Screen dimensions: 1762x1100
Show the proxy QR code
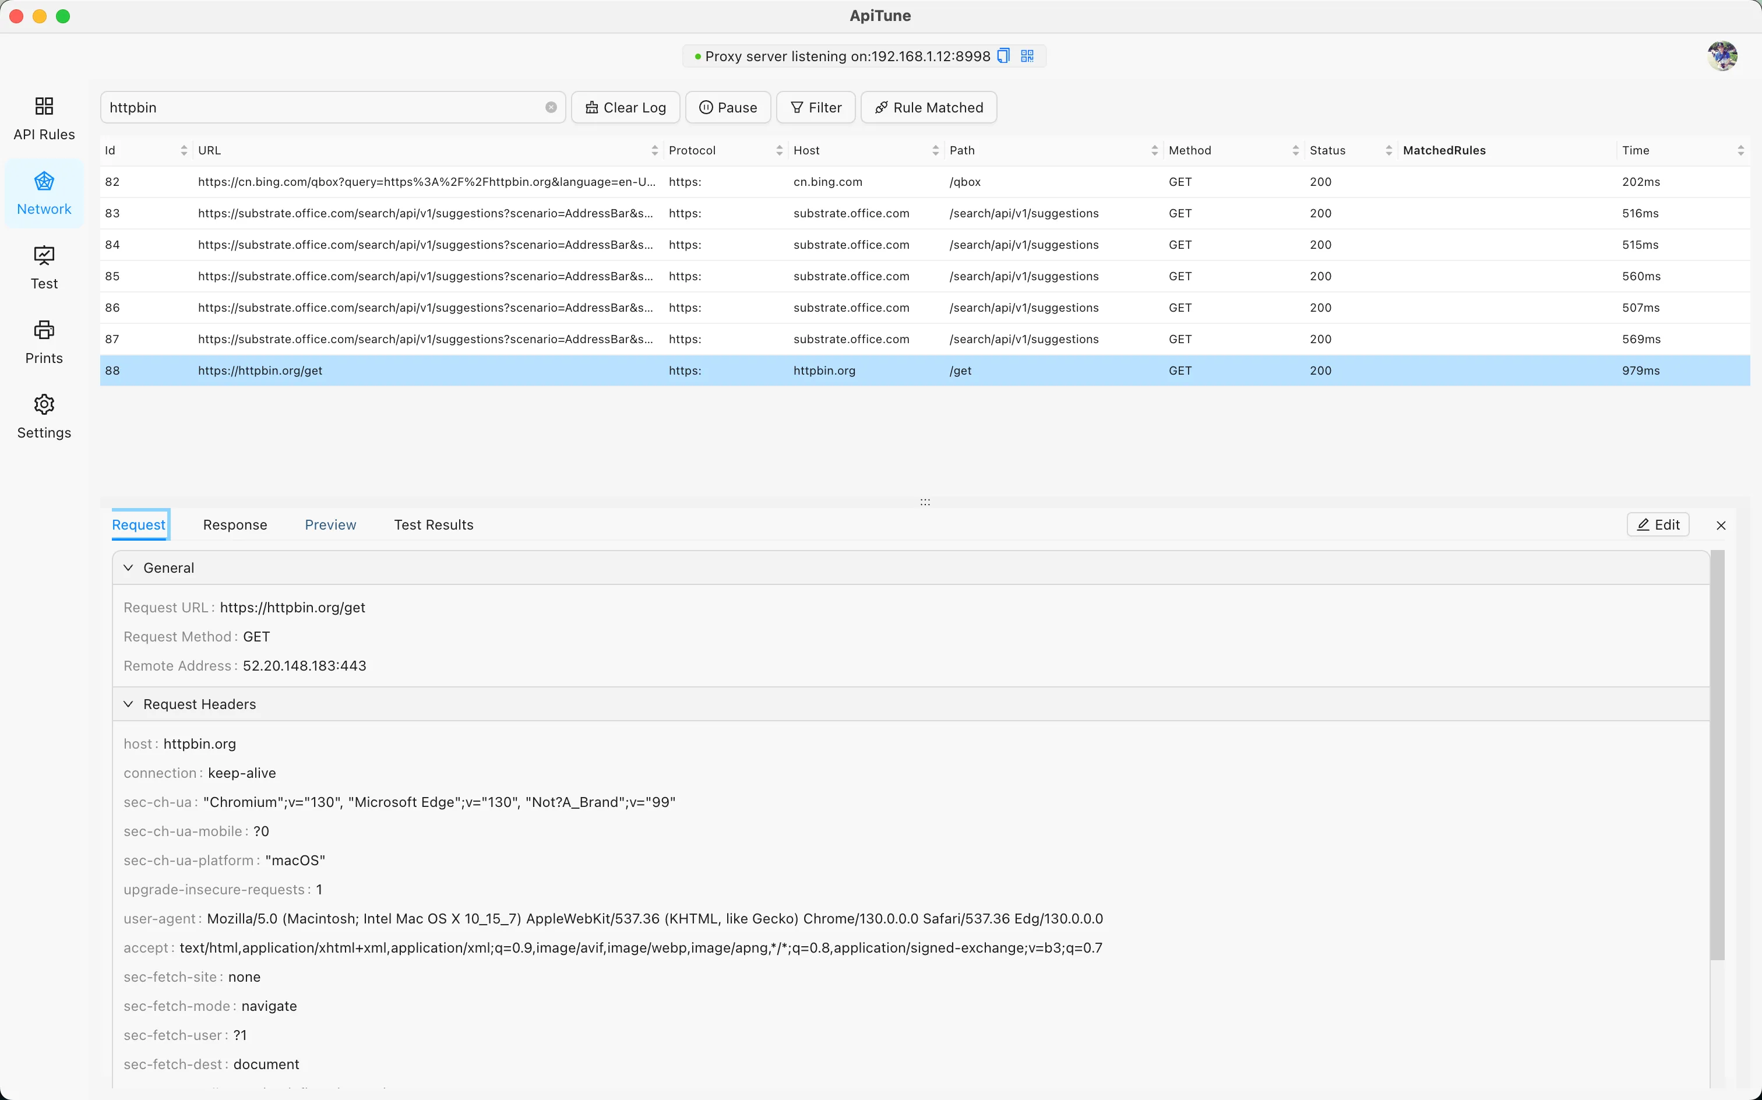(x=1027, y=55)
